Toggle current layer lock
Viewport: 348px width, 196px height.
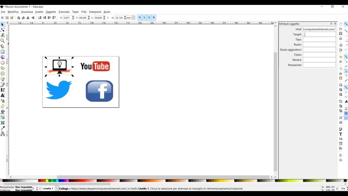pos(40,188)
